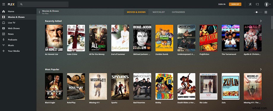273x111 pixels.
Task: Click the Home house icon
Action: [x=4, y=11]
